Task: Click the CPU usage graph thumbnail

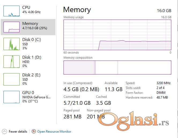Action: (11, 11)
